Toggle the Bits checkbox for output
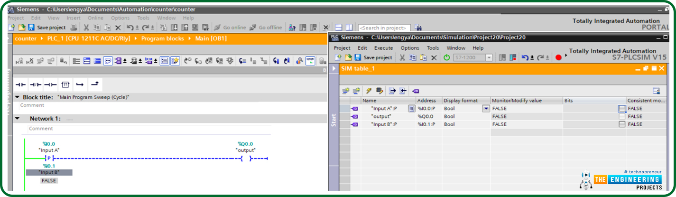 (x=622, y=116)
